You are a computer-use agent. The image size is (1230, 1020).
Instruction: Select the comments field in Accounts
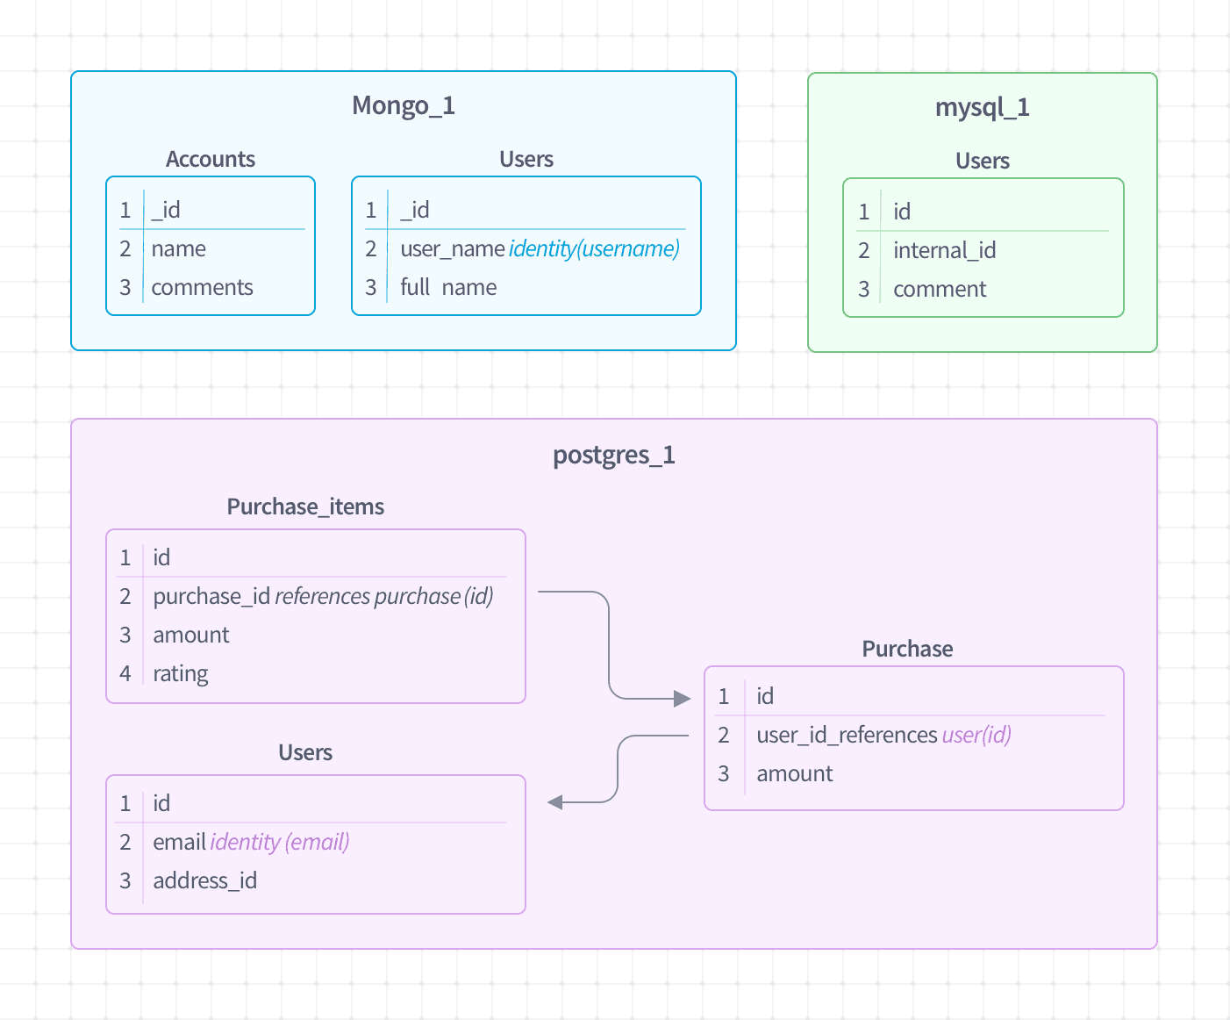202,287
